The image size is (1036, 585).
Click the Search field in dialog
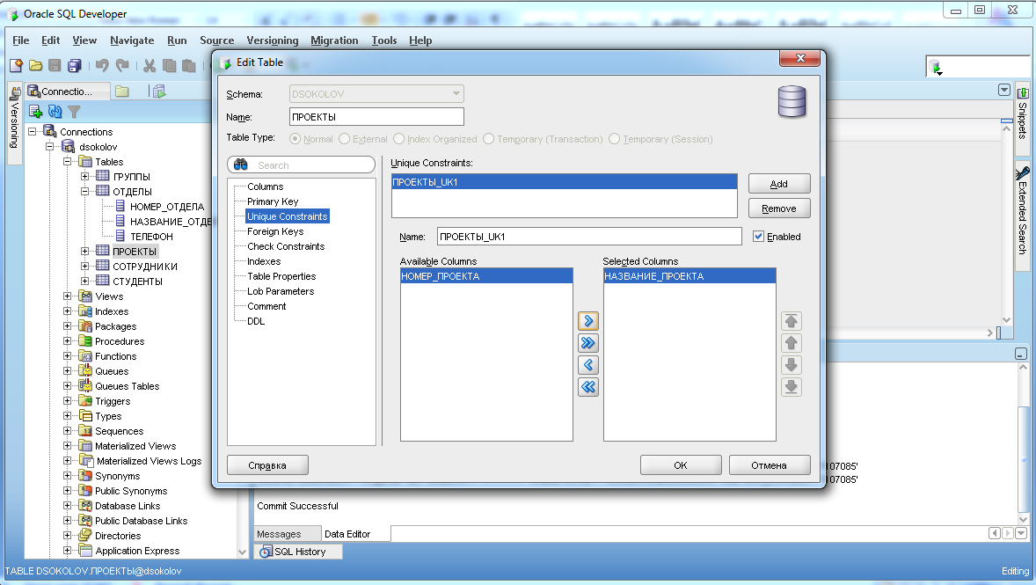click(x=302, y=165)
